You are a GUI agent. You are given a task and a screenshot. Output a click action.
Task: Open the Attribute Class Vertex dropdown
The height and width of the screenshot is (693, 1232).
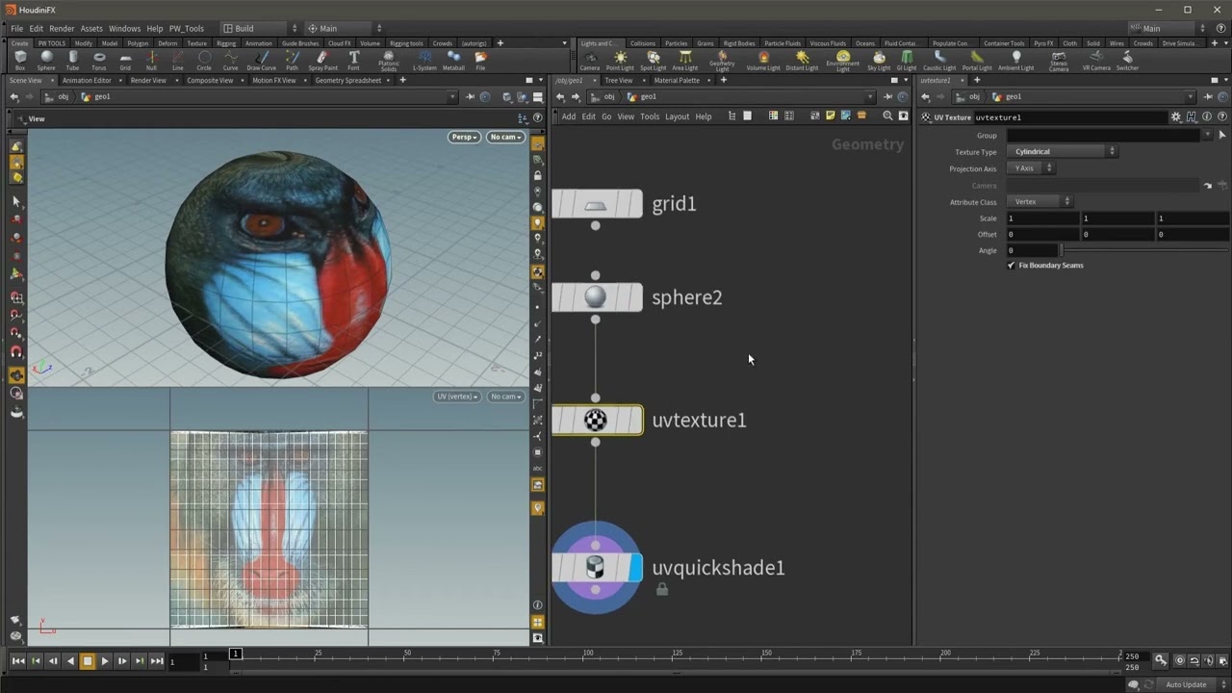1039,202
